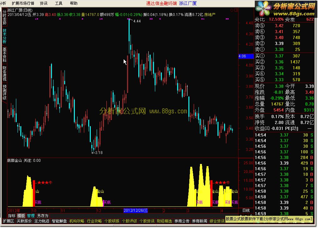Viewport: 318px width, 228px height.
Task: Open the 券商公告 bottom tab
Action: [182, 221]
